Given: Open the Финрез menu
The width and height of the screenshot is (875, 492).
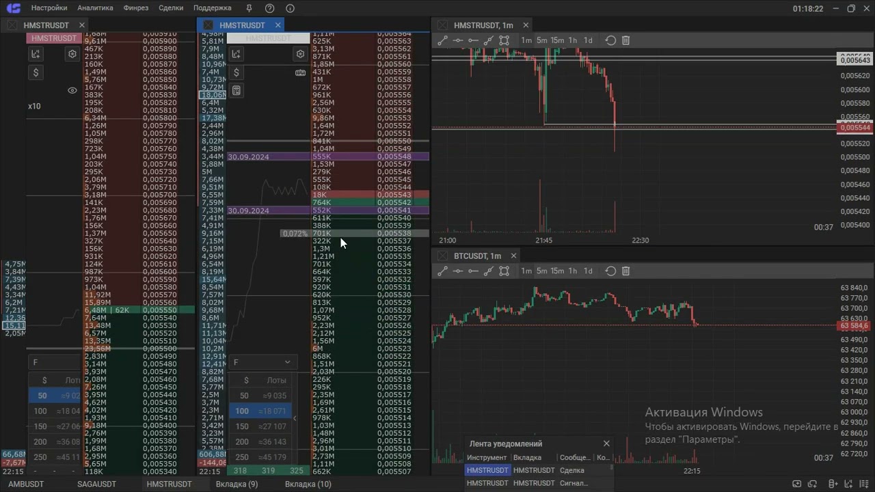Looking at the screenshot, I should click(x=136, y=8).
